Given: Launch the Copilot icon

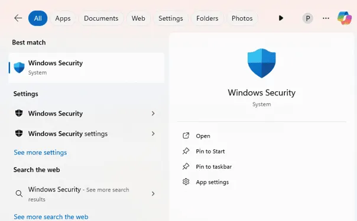Looking at the screenshot, I should (x=345, y=18).
